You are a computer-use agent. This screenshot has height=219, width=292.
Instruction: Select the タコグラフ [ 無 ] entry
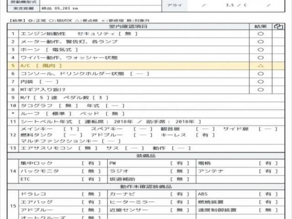click(49, 106)
